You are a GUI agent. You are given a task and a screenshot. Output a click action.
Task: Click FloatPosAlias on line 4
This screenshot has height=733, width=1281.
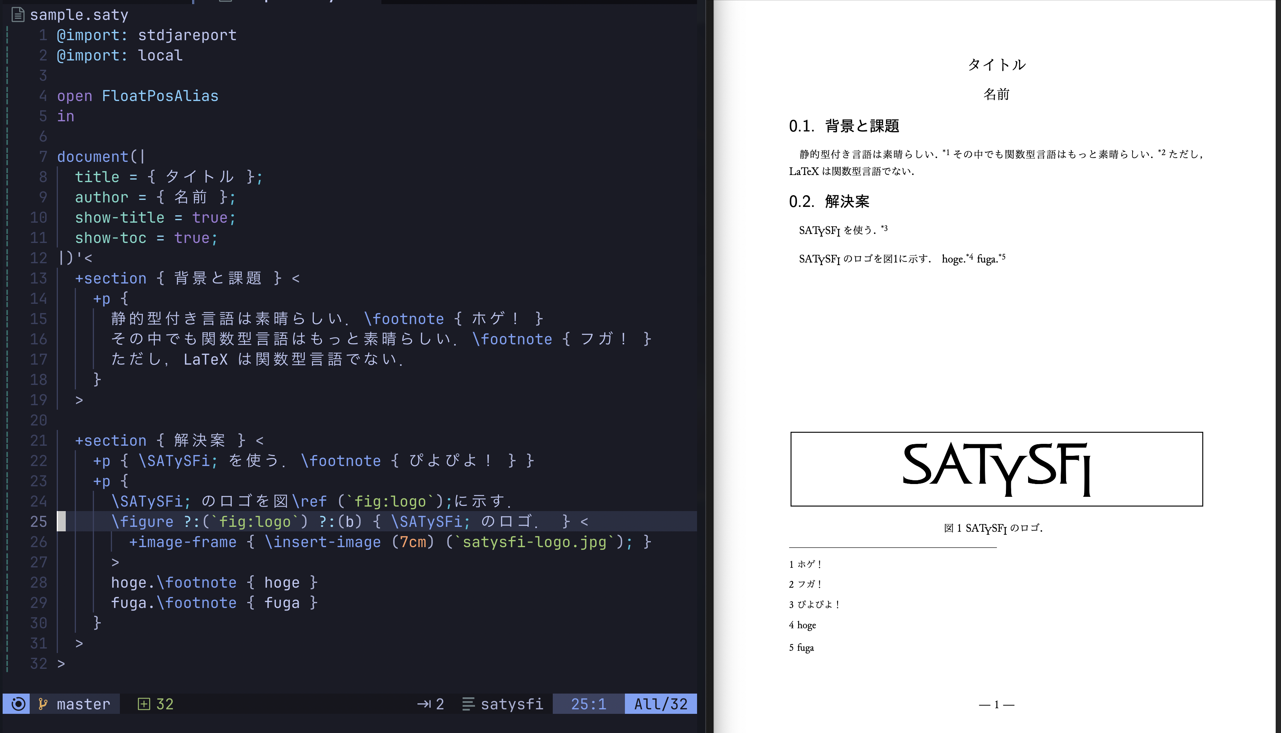160,96
